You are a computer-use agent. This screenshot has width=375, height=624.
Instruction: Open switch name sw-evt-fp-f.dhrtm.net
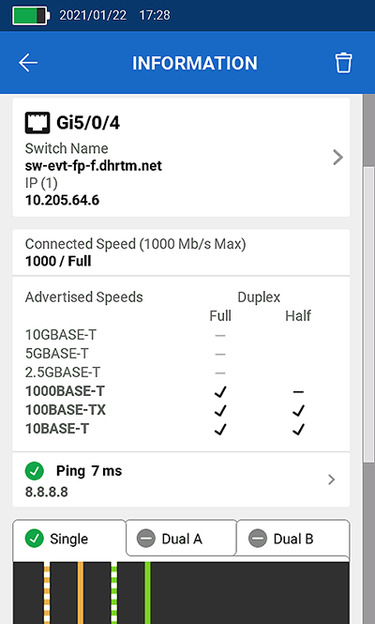tap(94, 165)
